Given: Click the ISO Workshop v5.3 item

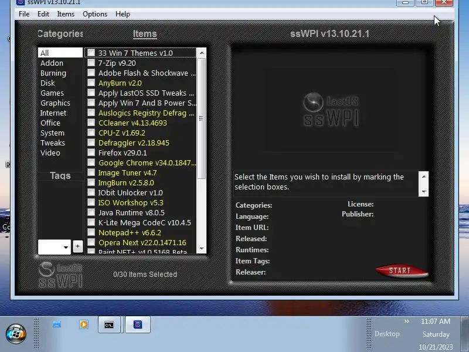Looking at the screenshot, I should [x=131, y=202].
